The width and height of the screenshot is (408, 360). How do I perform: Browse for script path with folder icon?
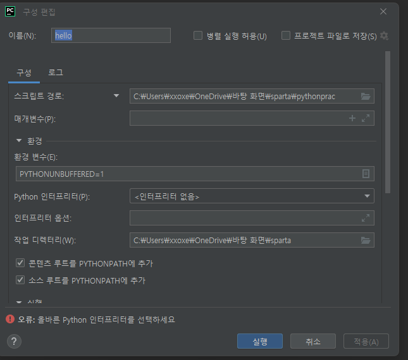366,97
